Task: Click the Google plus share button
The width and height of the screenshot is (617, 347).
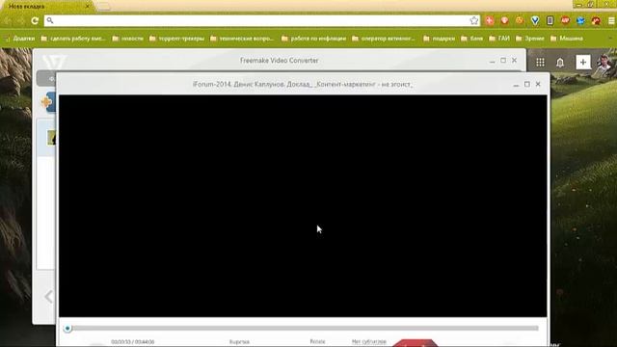Action: point(583,62)
